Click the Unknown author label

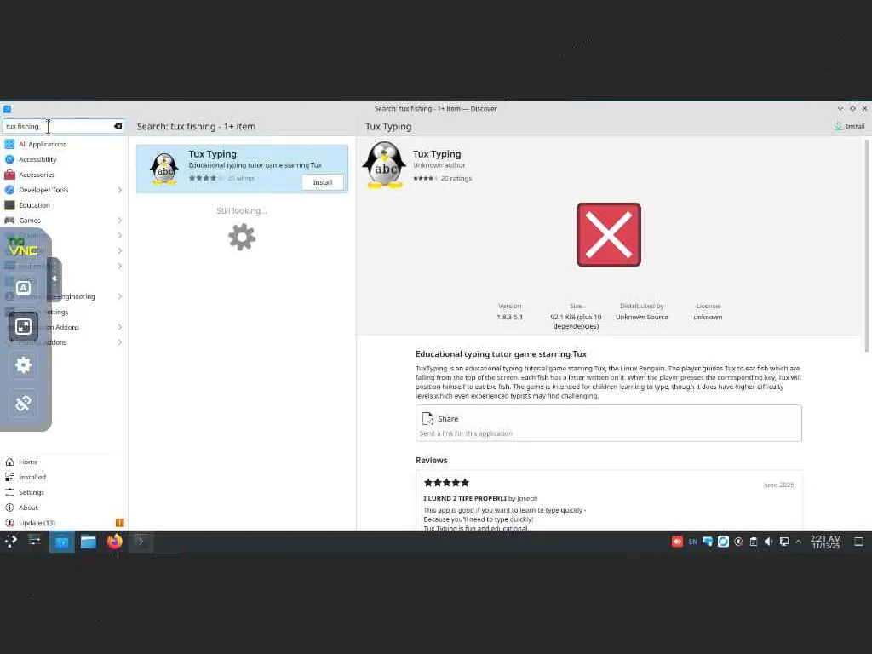coord(439,165)
